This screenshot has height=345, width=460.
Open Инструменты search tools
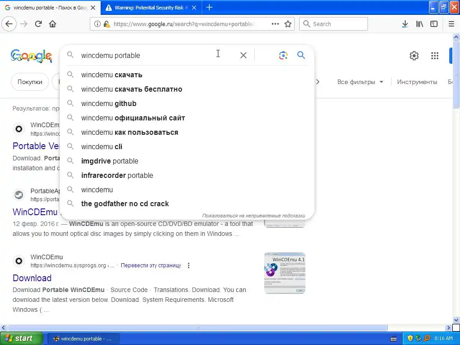coord(417,82)
